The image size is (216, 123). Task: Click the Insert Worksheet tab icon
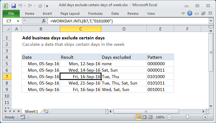coord(46,111)
